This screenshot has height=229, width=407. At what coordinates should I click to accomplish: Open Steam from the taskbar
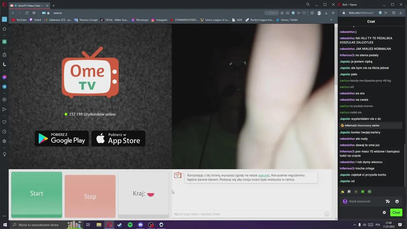120,225
